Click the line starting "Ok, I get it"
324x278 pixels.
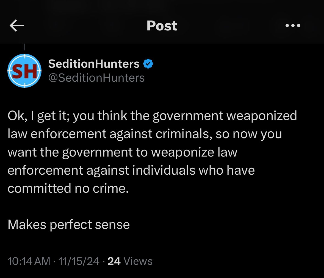coord(152,116)
